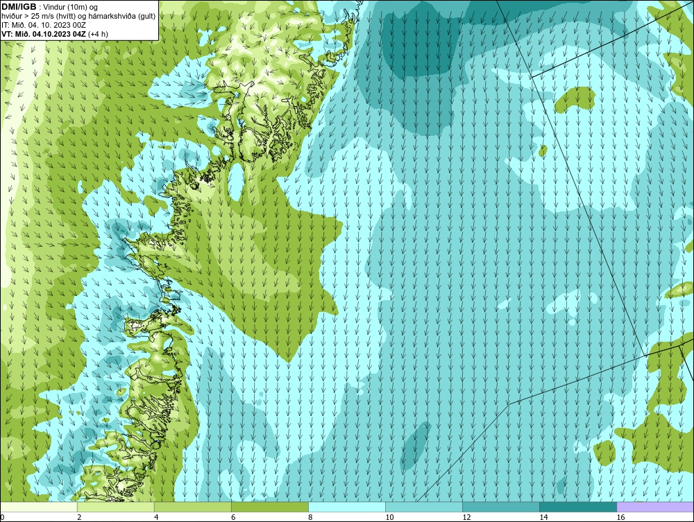Click the 'IT: Mið. 04. 10. 2023 00Z' line

pyautogui.click(x=44, y=25)
